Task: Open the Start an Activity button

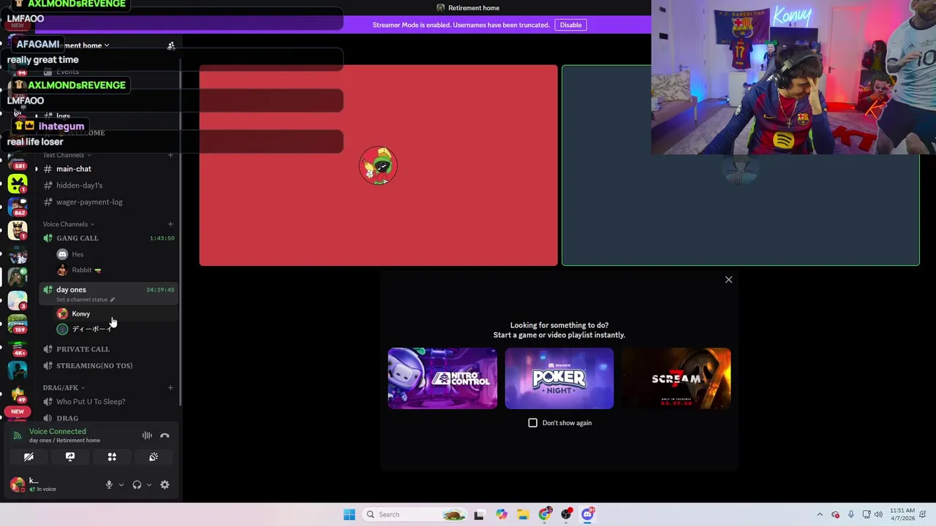Action: click(112, 457)
